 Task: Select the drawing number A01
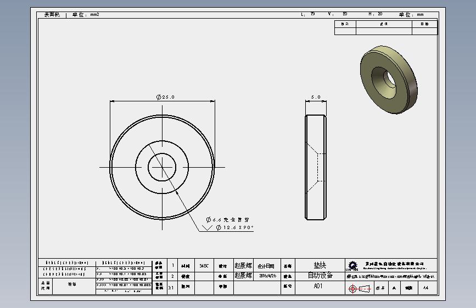click(318, 286)
